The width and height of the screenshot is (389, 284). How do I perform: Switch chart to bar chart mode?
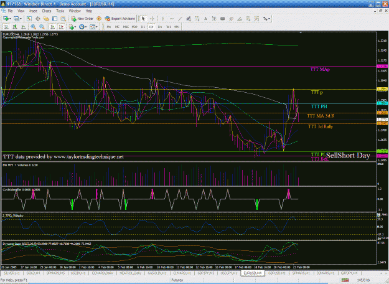[6, 27]
